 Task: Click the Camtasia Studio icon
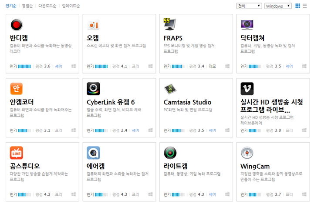coord(170,89)
